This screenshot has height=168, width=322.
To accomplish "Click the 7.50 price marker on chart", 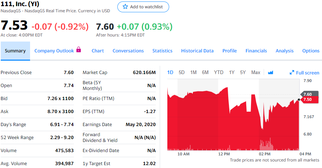I will pos(307,99).
